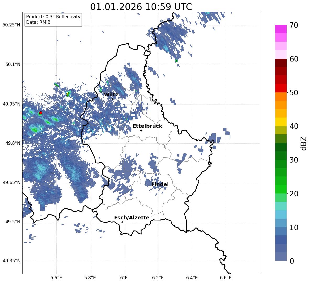Click the 49.65°N latitude label
This screenshot has width=310, height=283.
coord(12,182)
